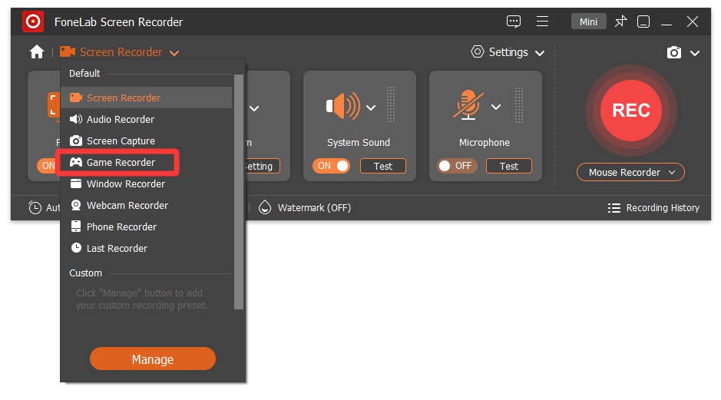Screen dimensions: 721x400
Task: Click the Webcam Recorder icon in list
Action: 76,205
